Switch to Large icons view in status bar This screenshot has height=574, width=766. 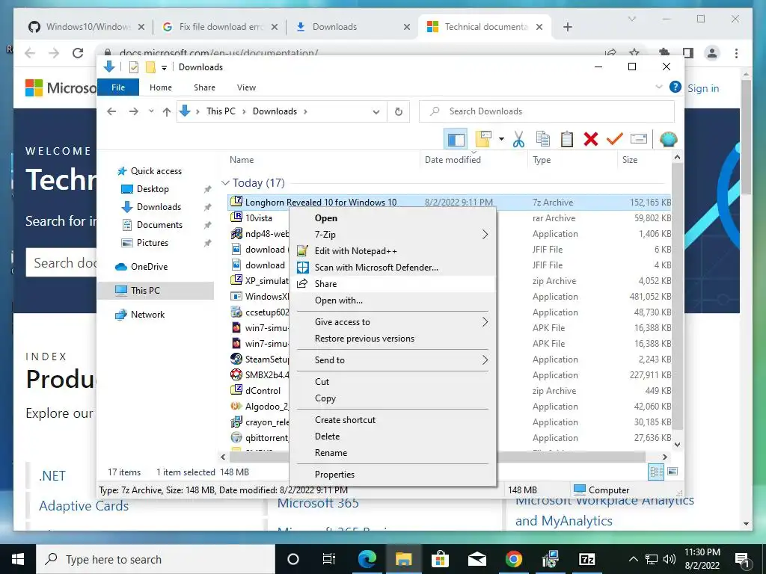point(672,472)
